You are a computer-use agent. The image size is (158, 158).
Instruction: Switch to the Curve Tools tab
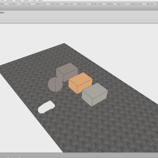(x=25, y=4)
